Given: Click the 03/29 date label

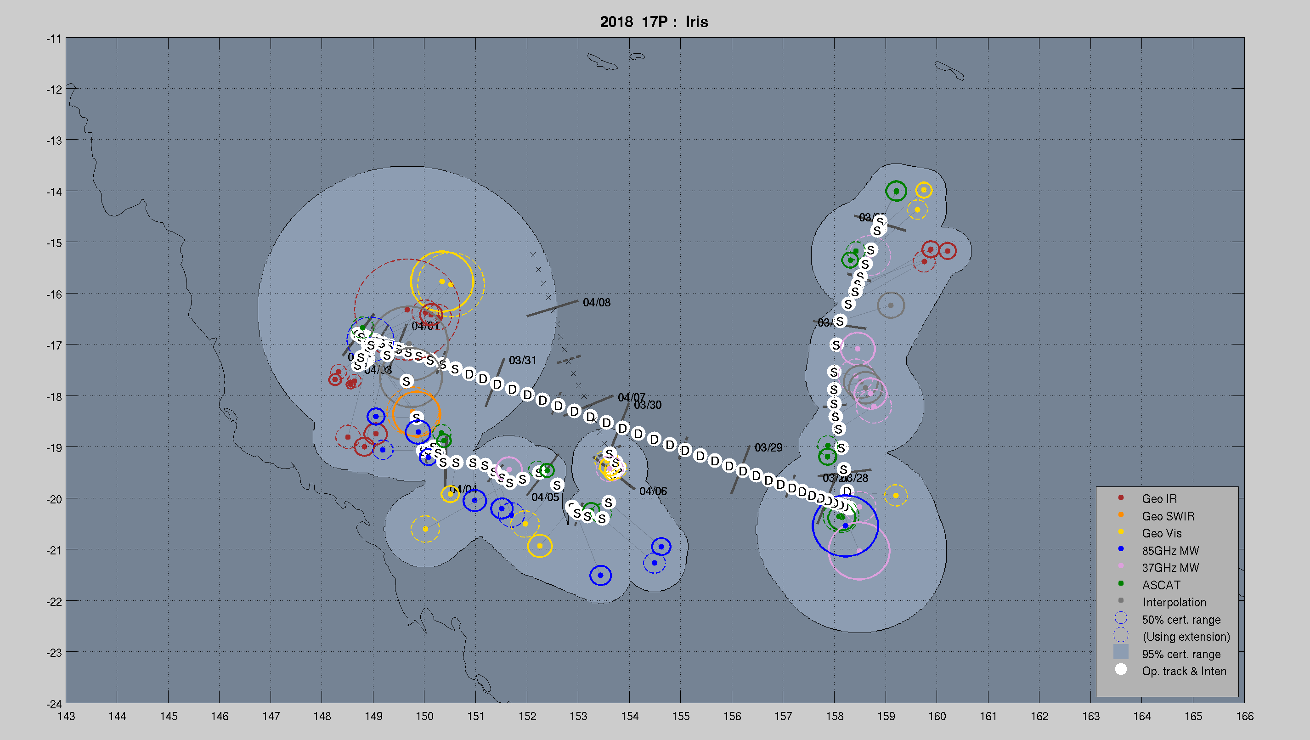Looking at the screenshot, I should (768, 447).
